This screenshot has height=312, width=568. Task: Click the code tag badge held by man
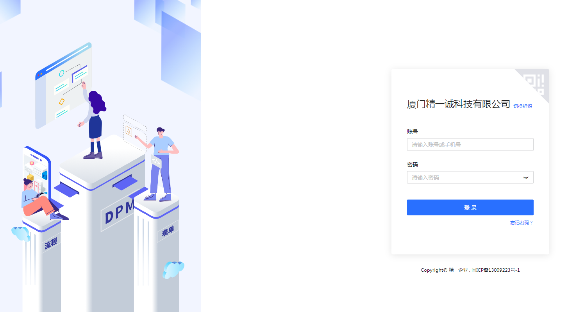coord(156,161)
